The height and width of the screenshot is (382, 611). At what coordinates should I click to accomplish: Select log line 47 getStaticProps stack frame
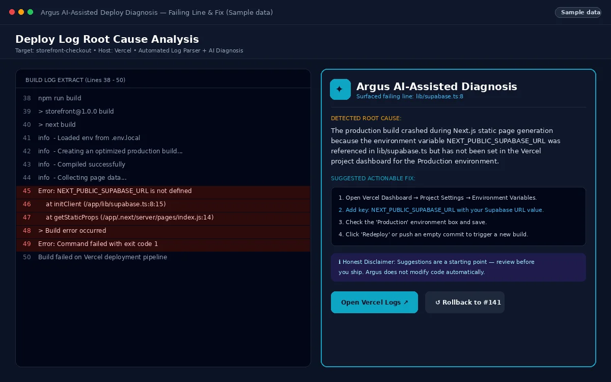[x=163, y=217]
